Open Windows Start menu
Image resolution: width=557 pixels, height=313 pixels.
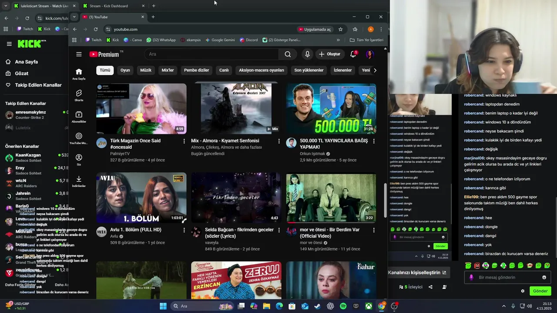click(x=163, y=306)
